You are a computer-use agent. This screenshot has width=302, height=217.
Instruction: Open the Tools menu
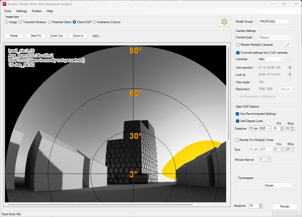8,11
